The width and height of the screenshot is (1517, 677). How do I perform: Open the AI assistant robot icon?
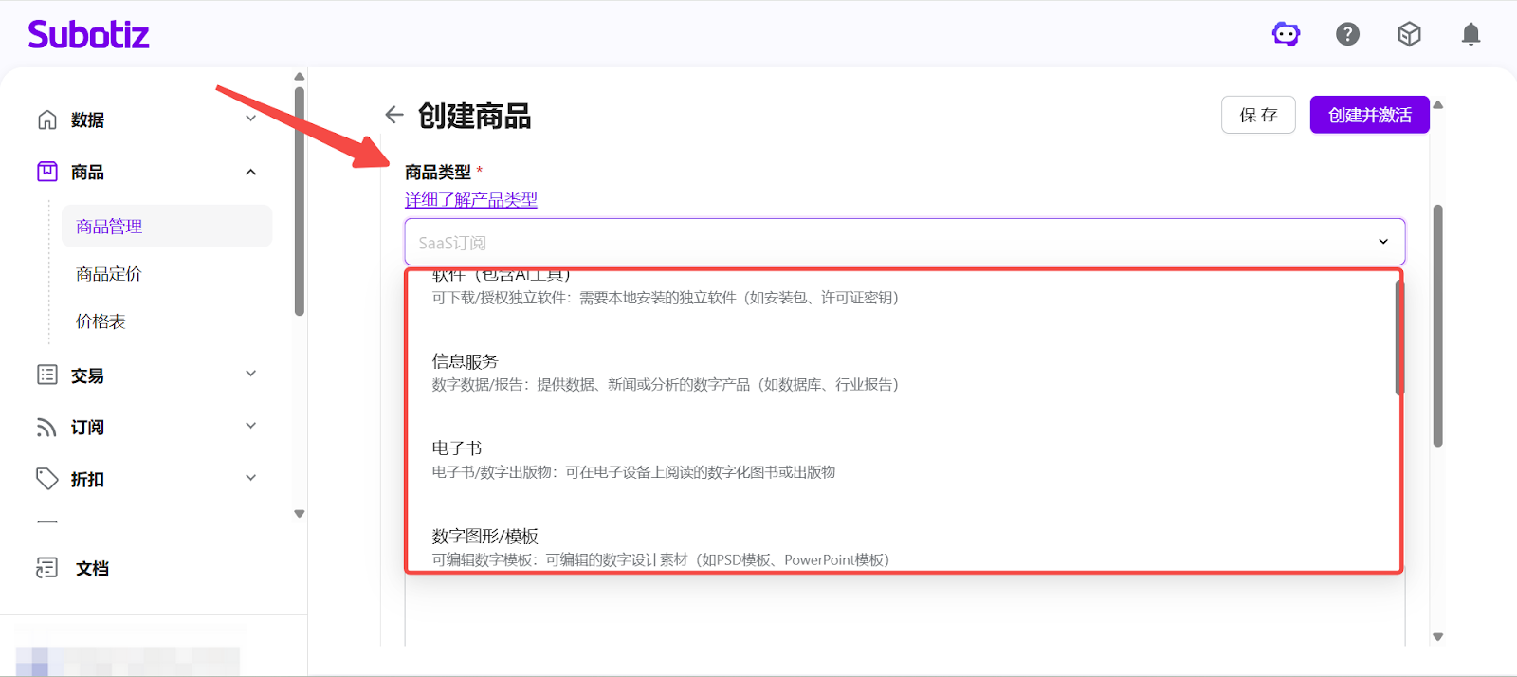tap(1286, 35)
